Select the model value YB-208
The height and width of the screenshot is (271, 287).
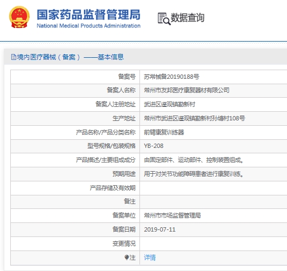click(x=153, y=146)
